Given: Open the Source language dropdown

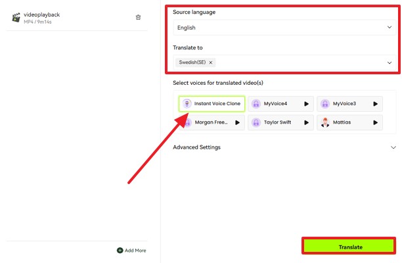Looking at the screenshot, I should (284, 28).
